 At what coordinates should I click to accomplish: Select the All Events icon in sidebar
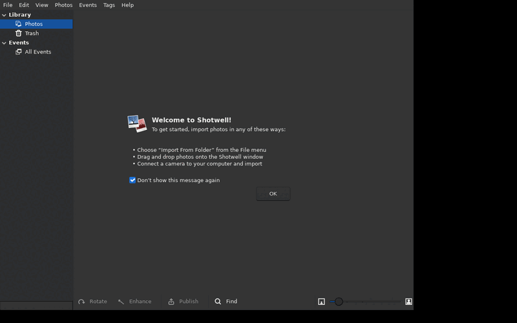pos(19,52)
